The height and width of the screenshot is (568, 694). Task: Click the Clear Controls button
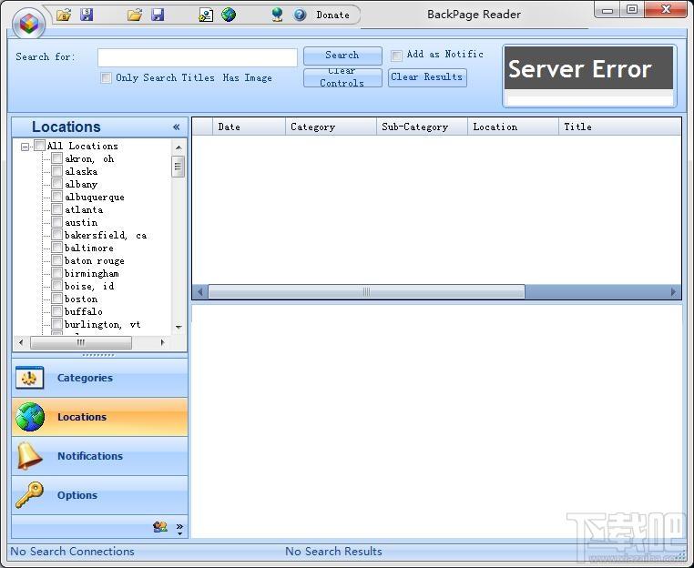(x=342, y=77)
